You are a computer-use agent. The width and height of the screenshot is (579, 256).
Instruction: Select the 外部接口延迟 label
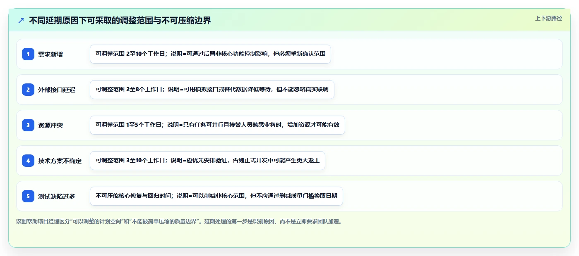[x=57, y=90]
